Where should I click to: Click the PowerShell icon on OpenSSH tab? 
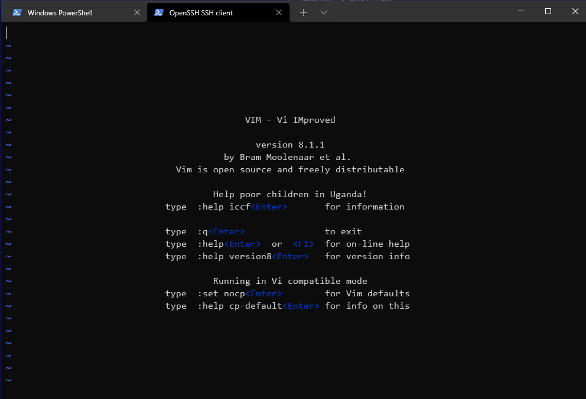(x=159, y=13)
